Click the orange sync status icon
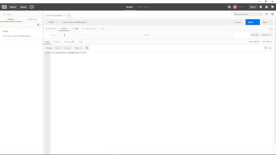276x155 pixels. pyautogui.click(x=235, y=7)
